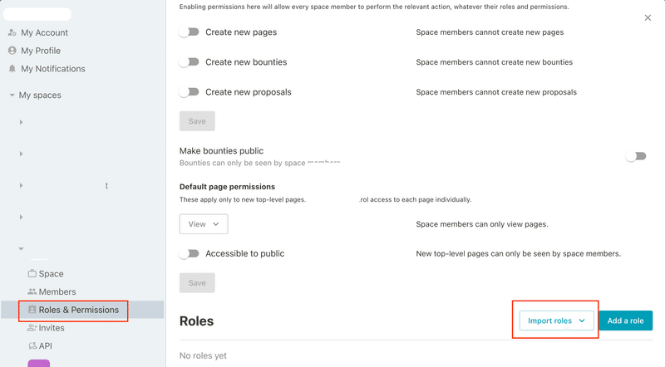Click the Add a role button
The height and width of the screenshot is (367, 665).
click(626, 321)
